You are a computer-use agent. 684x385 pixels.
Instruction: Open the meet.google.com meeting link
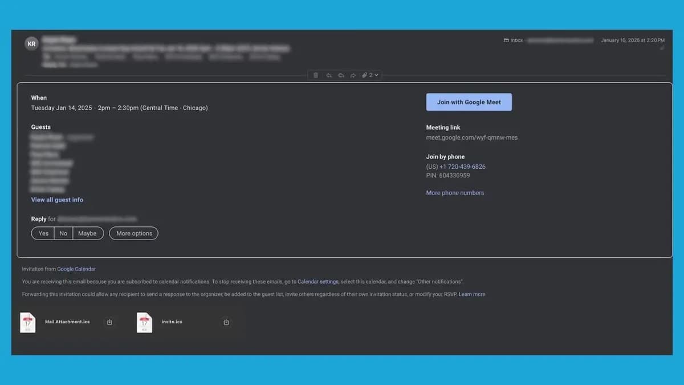472,137
